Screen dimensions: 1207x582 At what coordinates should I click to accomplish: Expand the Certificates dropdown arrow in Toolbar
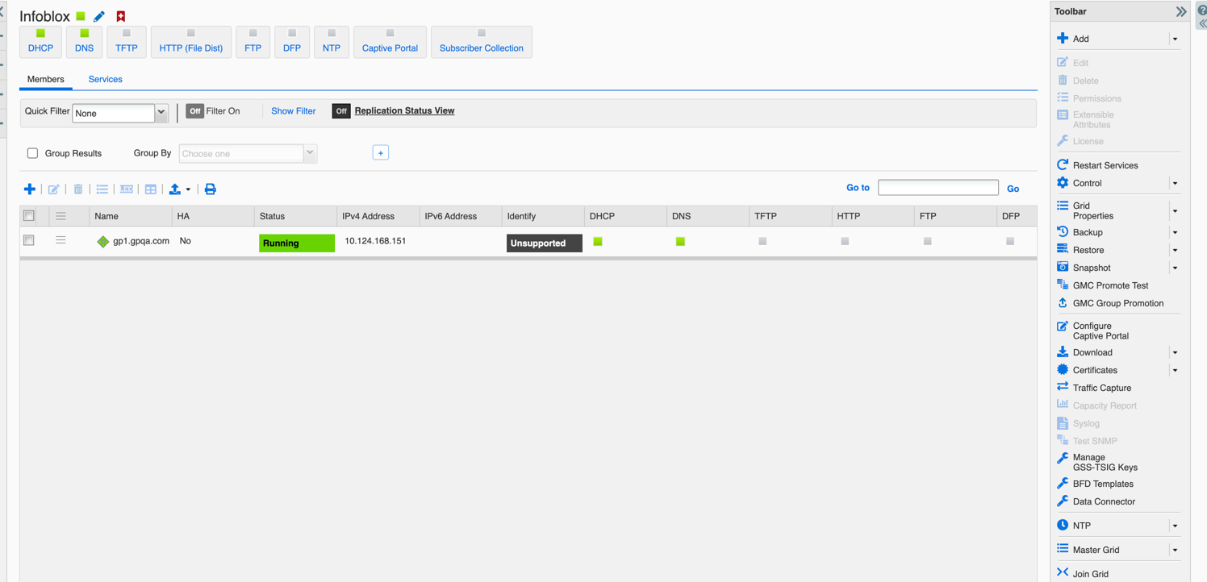tap(1175, 370)
